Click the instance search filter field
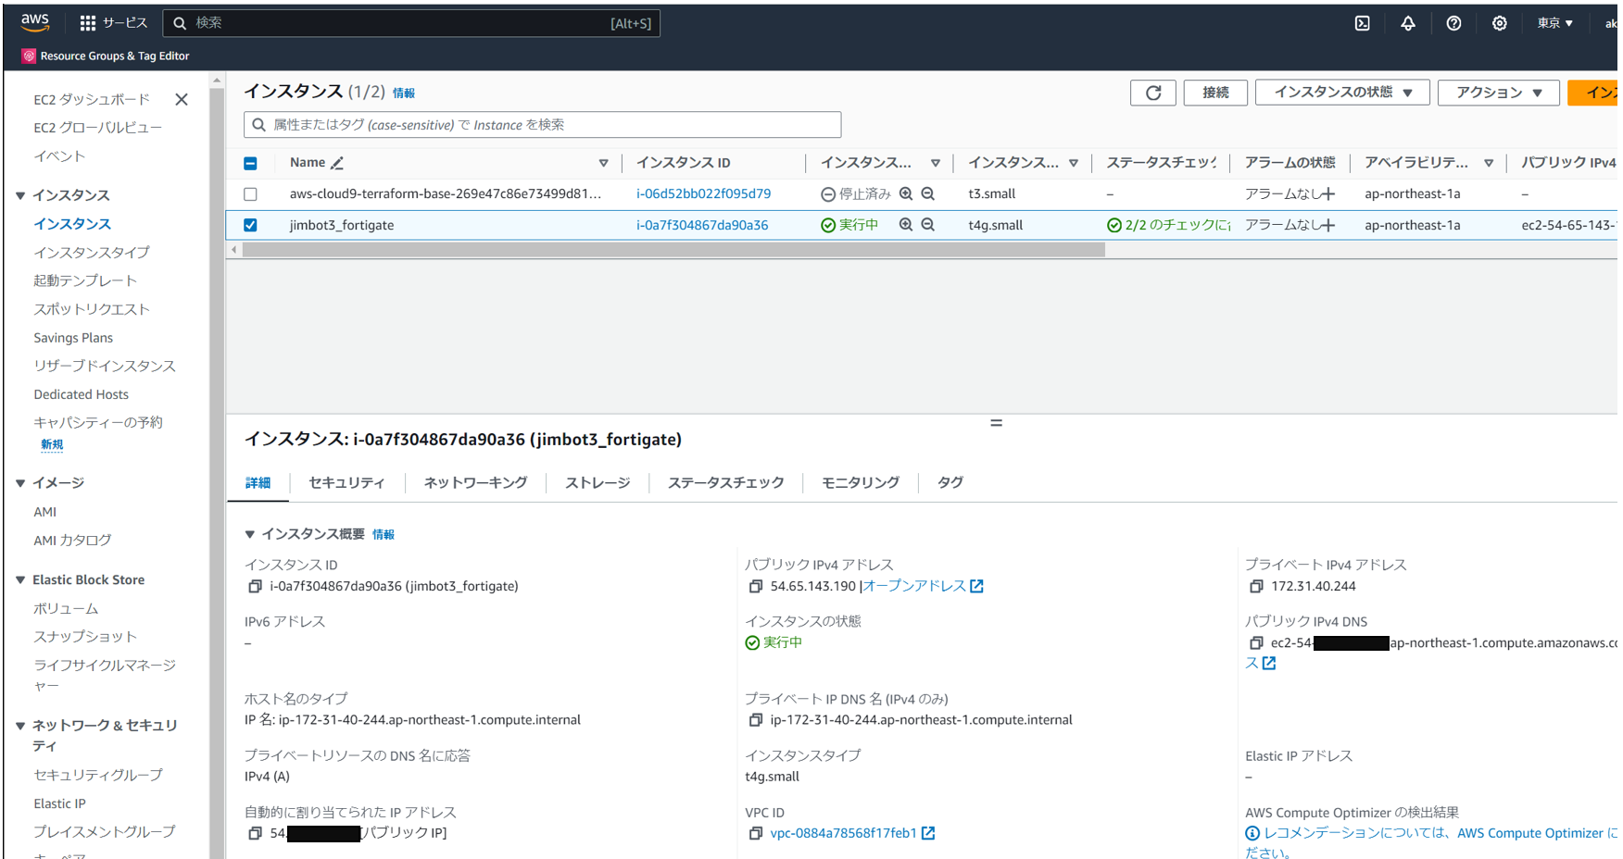 coord(543,125)
